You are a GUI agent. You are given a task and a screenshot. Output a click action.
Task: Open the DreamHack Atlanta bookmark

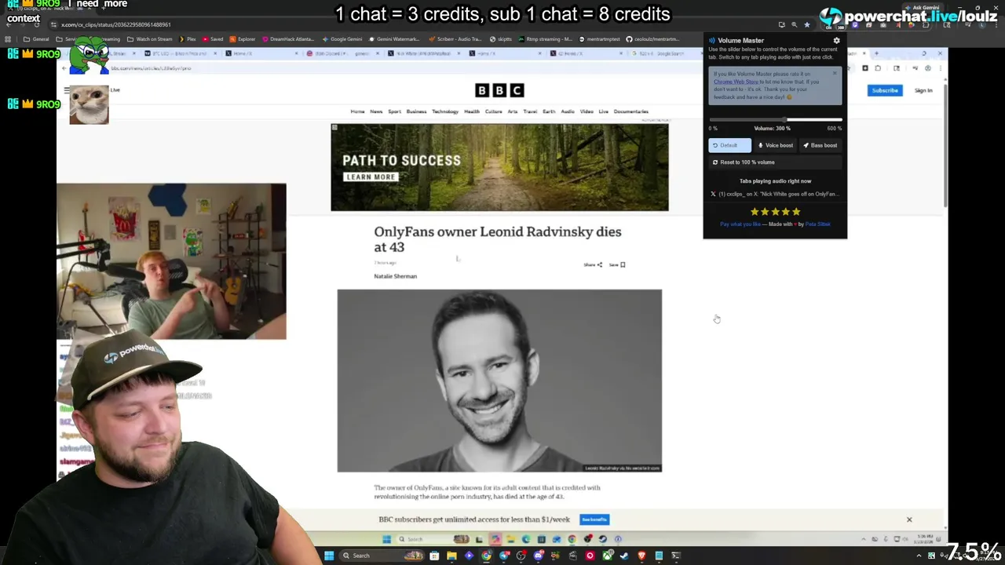(288, 38)
